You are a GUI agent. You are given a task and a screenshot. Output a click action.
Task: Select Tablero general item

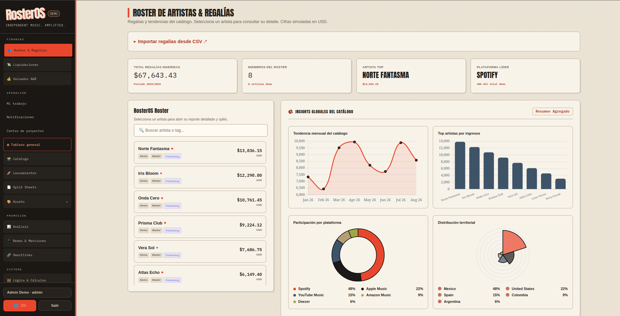[38, 145]
